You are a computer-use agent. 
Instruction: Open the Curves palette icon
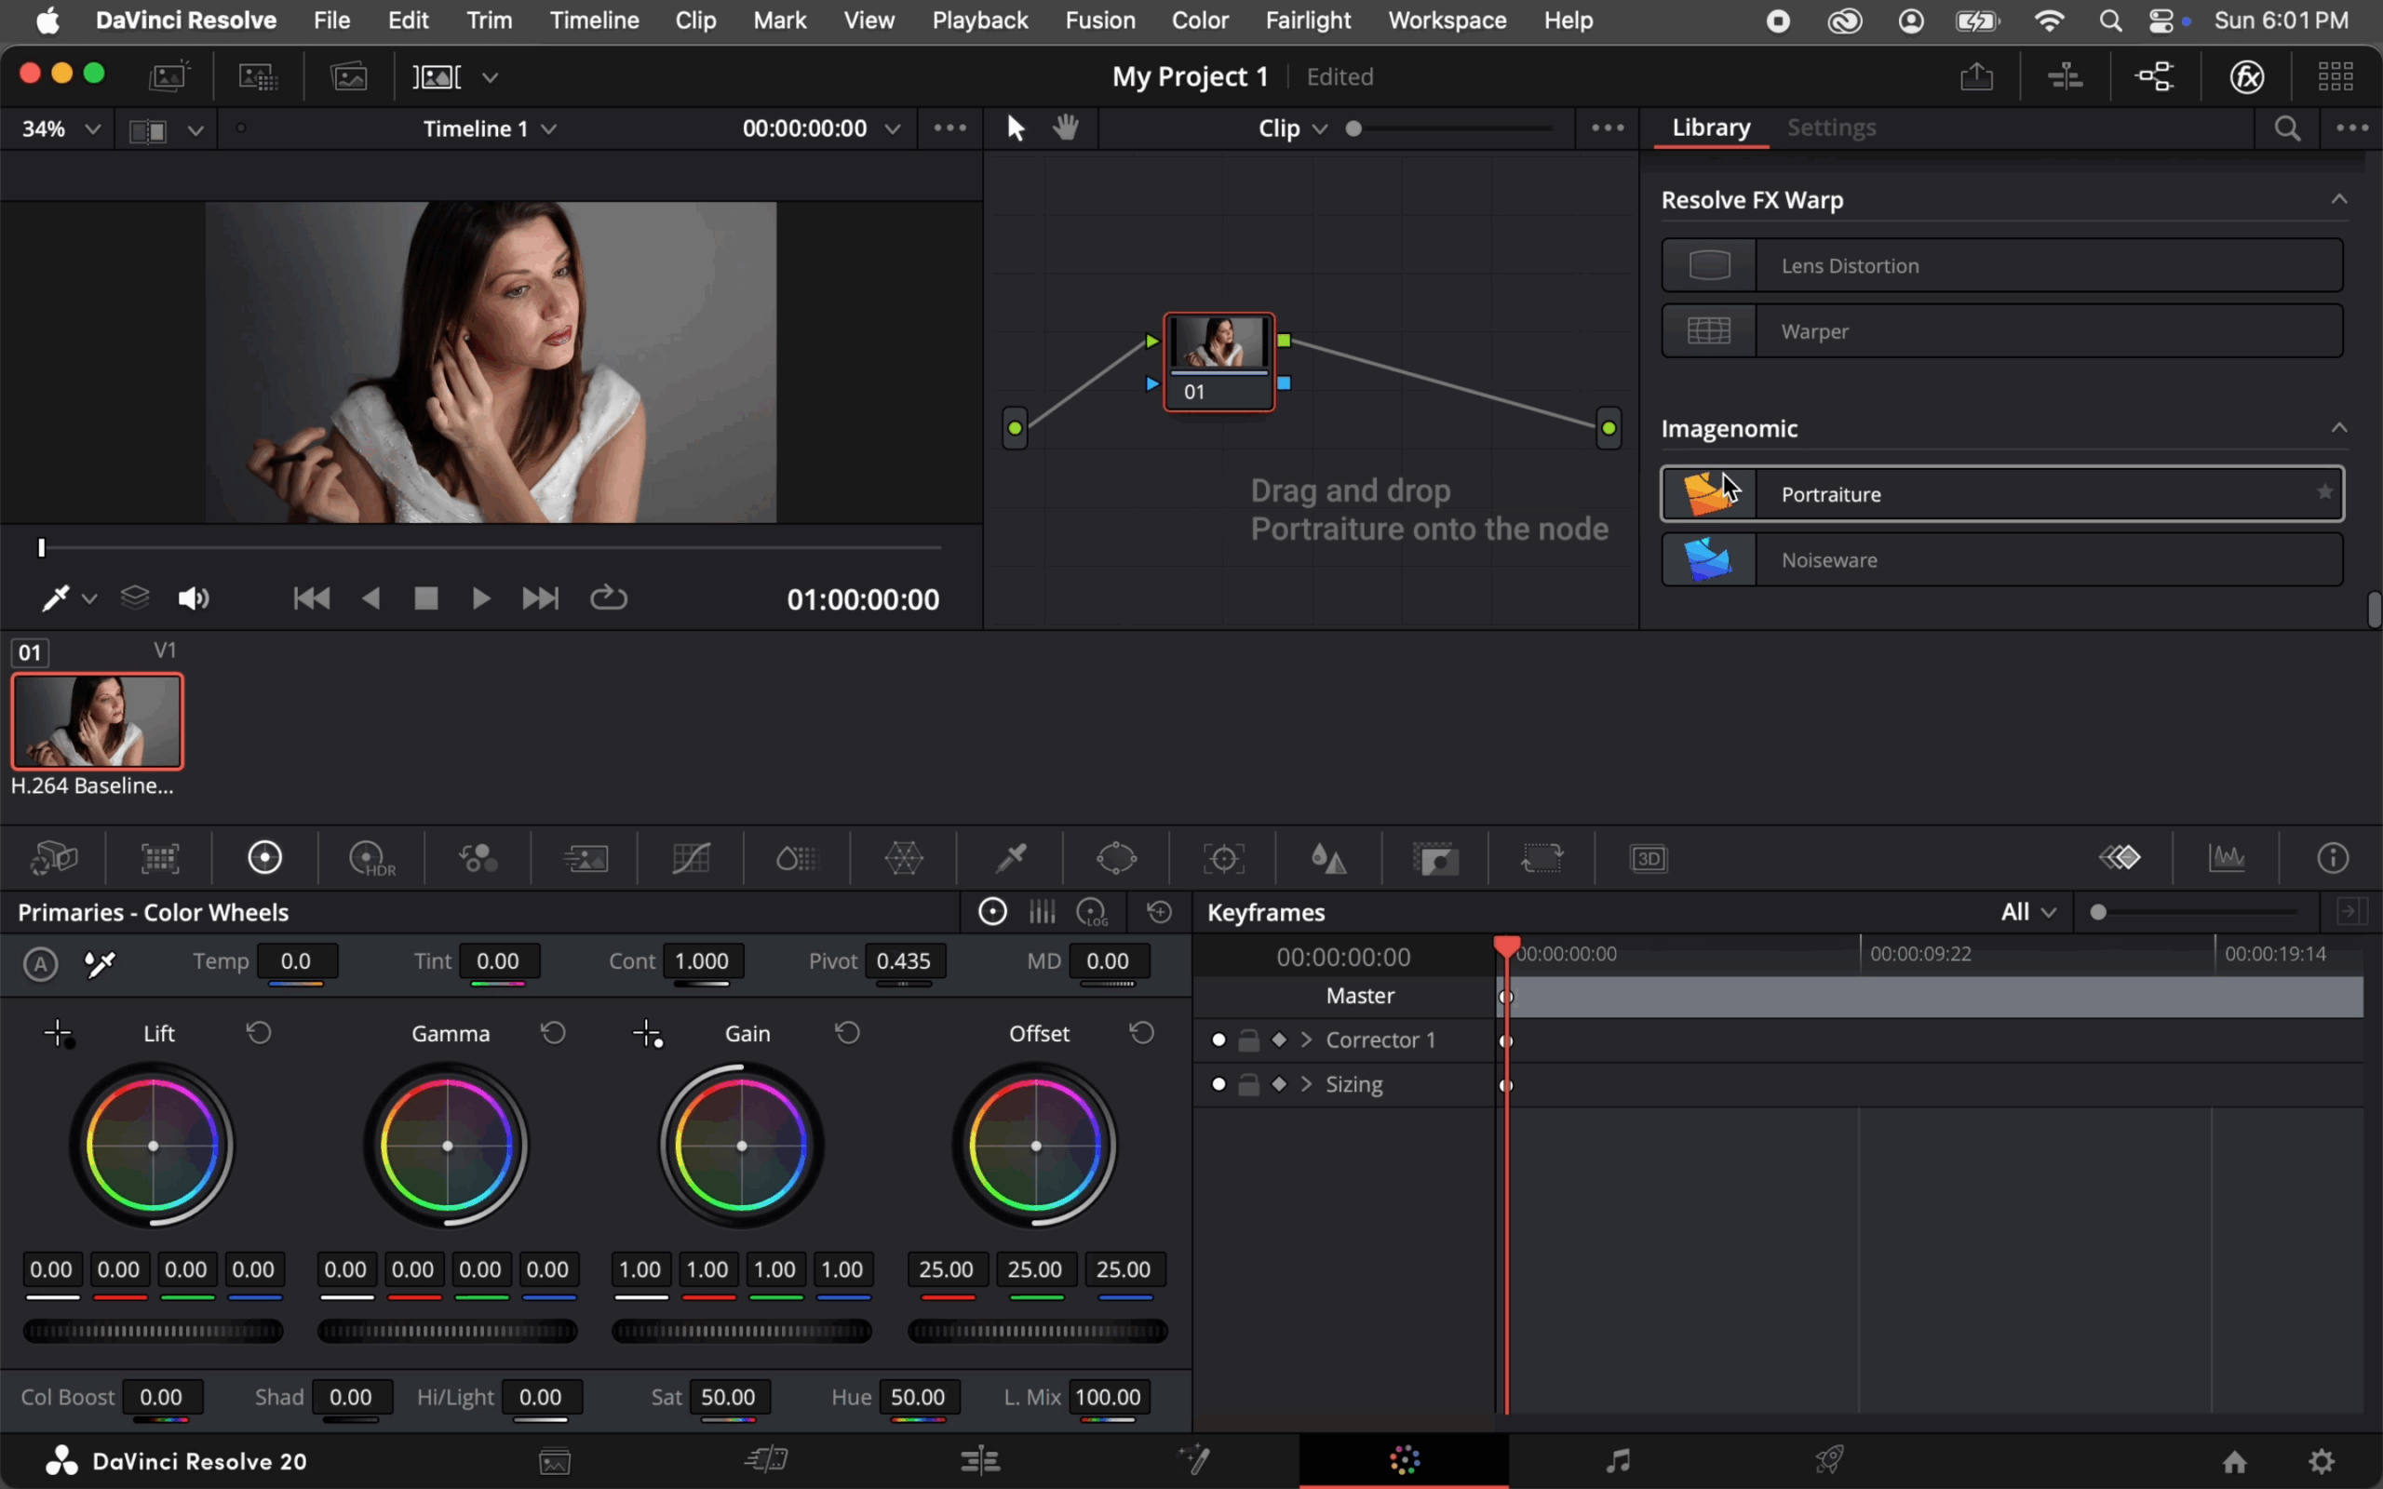click(x=691, y=858)
